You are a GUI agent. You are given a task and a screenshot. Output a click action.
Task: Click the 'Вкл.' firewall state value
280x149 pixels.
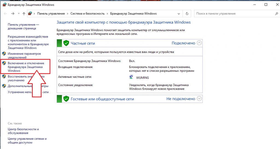click(x=132, y=61)
